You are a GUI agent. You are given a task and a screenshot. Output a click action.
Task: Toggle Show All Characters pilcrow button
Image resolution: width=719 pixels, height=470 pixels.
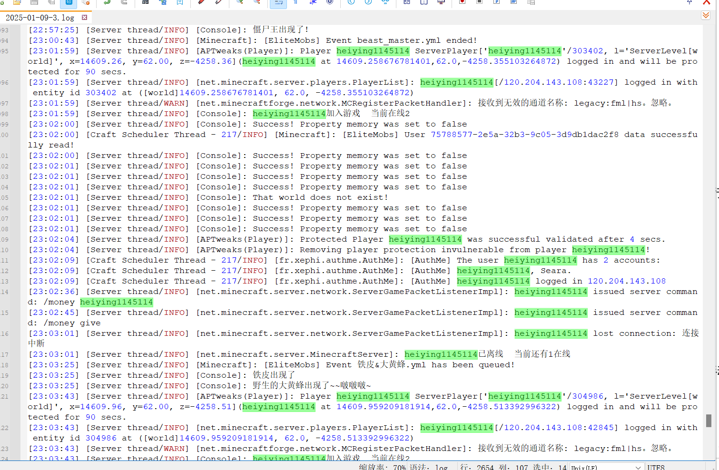pos(295,2)
